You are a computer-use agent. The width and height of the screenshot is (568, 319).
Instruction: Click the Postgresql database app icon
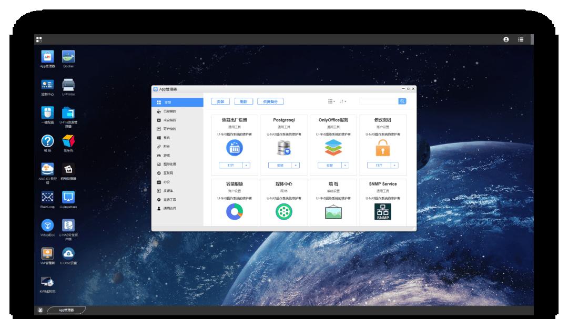point(284,148)
